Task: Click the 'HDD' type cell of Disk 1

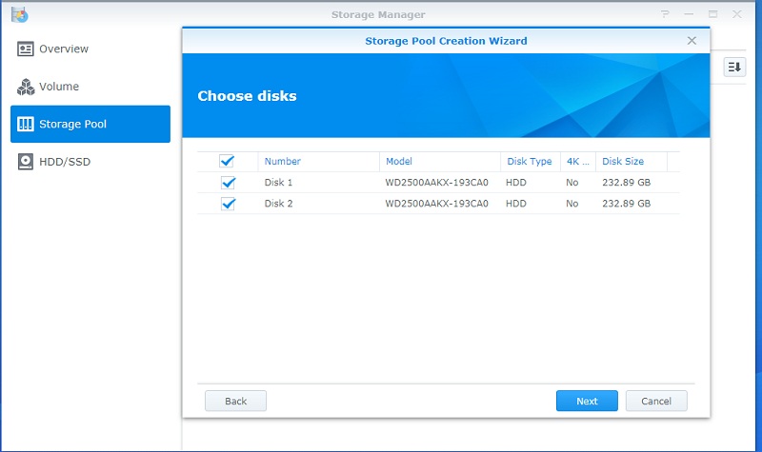Action: [516, 183]
